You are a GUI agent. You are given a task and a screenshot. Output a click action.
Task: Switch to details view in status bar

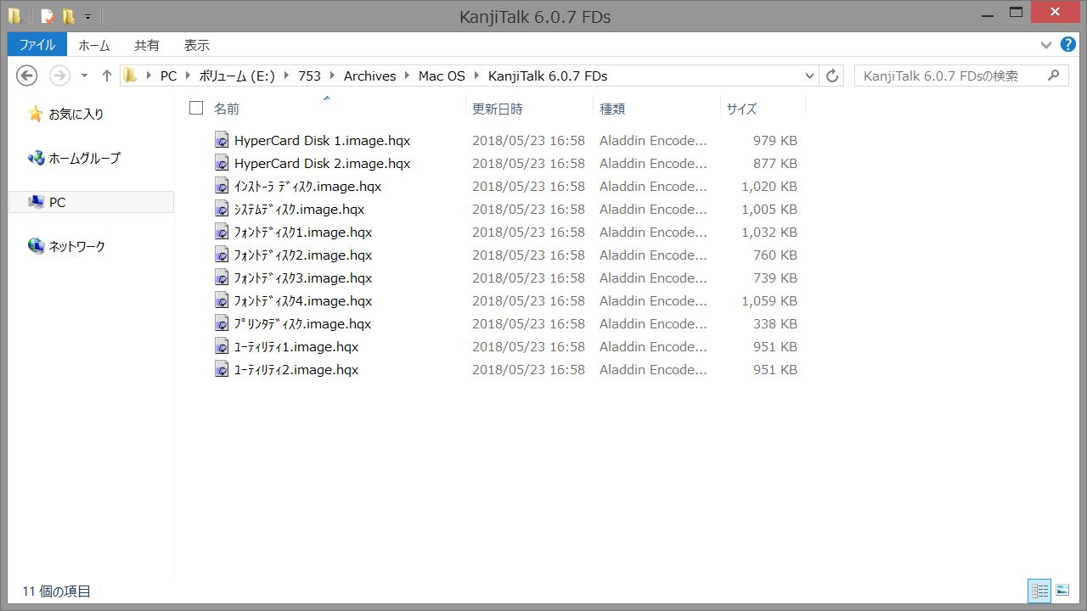[x=1039, y=591]
